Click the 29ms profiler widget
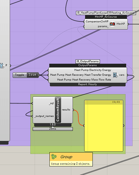The width and height of the screenshot is (139, 175). (53, 129)
